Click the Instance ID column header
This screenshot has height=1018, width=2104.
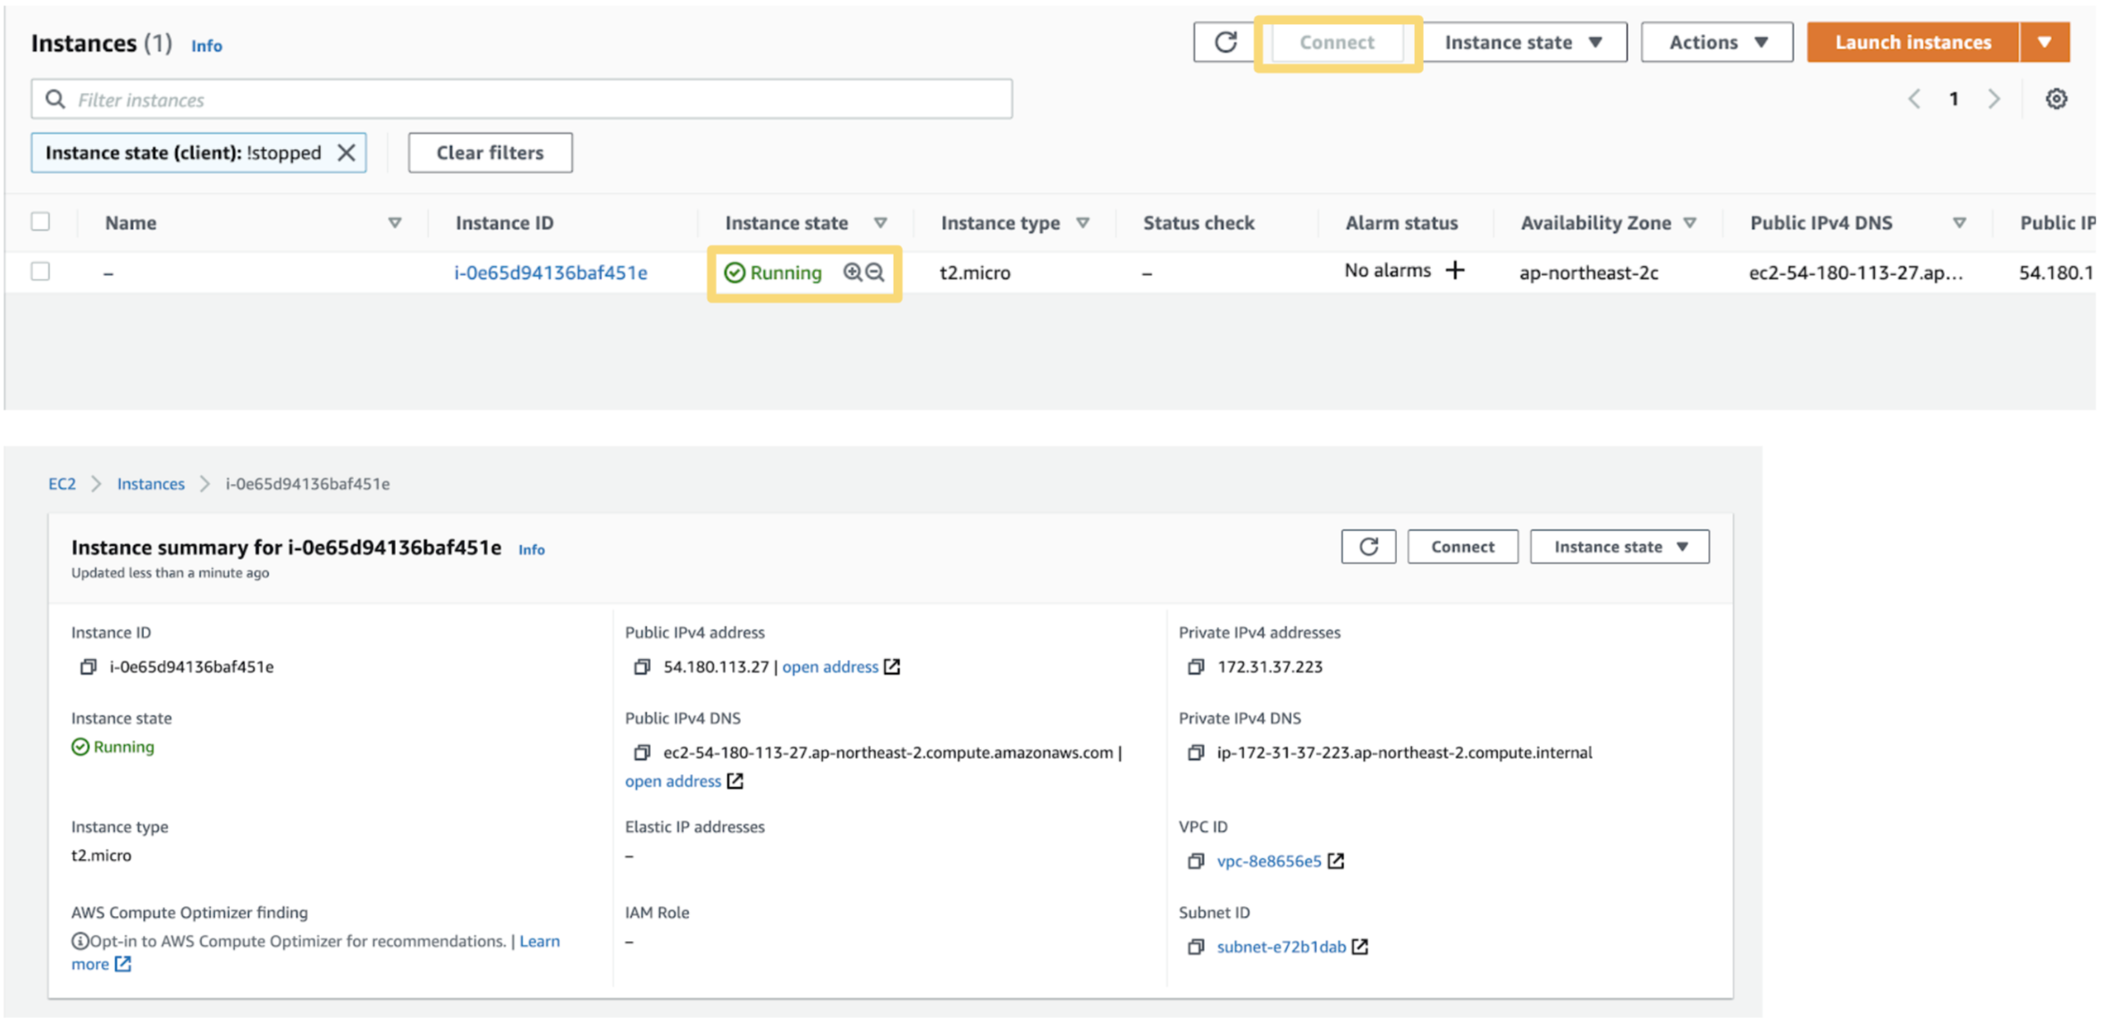tap(504, 223)
